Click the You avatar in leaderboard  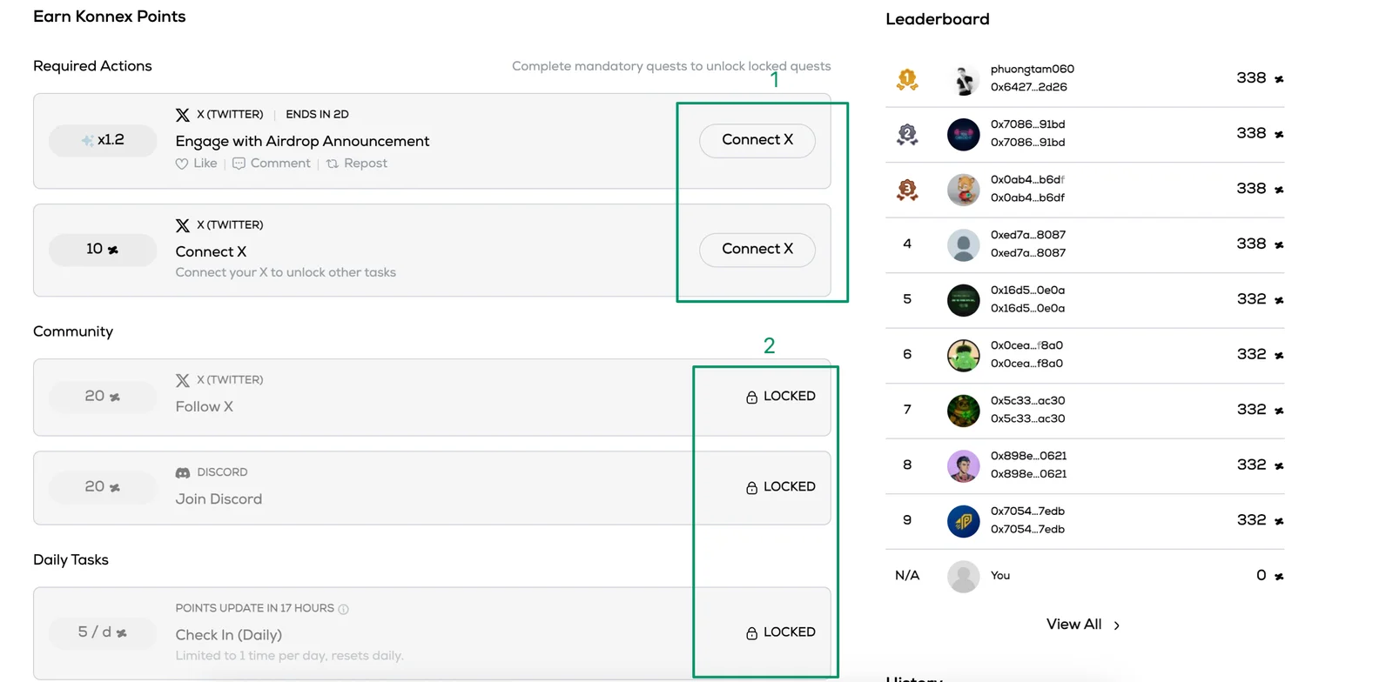click(x=964, y=577)
